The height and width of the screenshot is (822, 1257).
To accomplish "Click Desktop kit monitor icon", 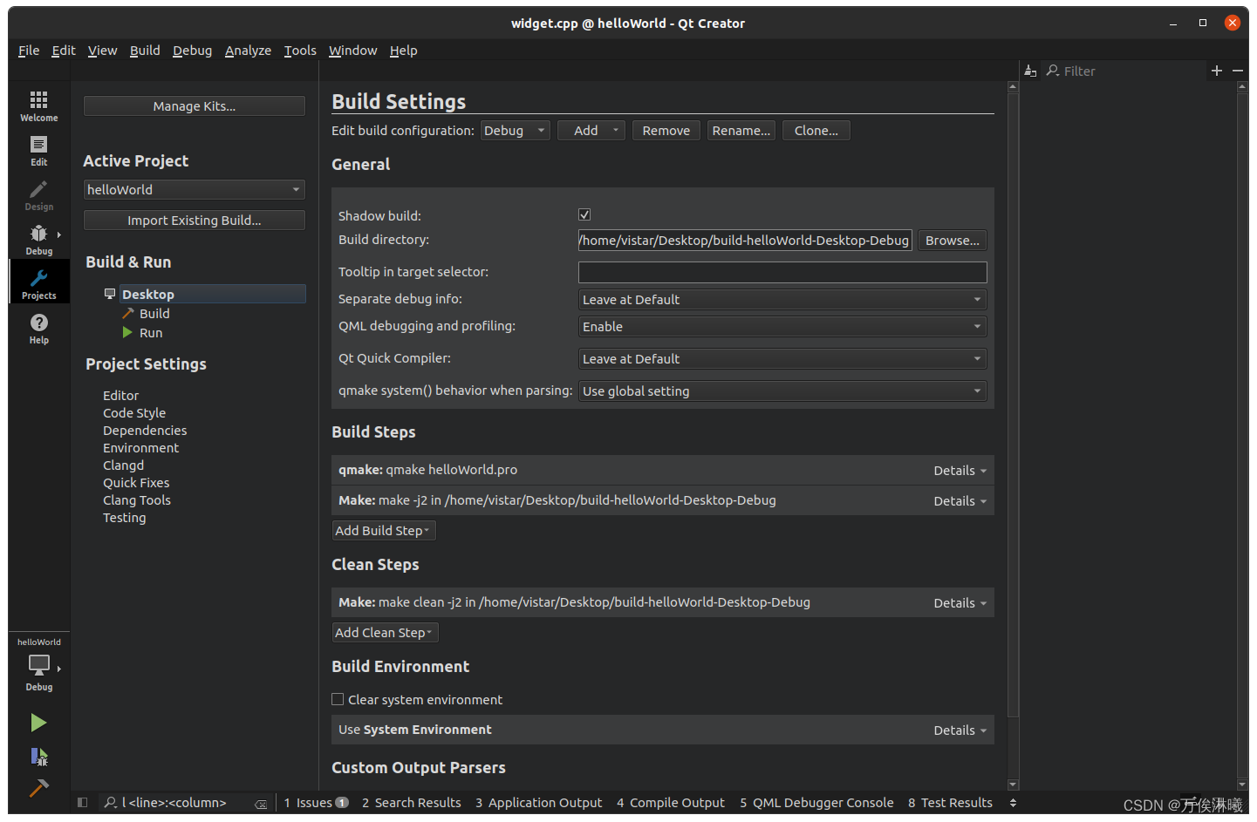I will pos(110,294).
